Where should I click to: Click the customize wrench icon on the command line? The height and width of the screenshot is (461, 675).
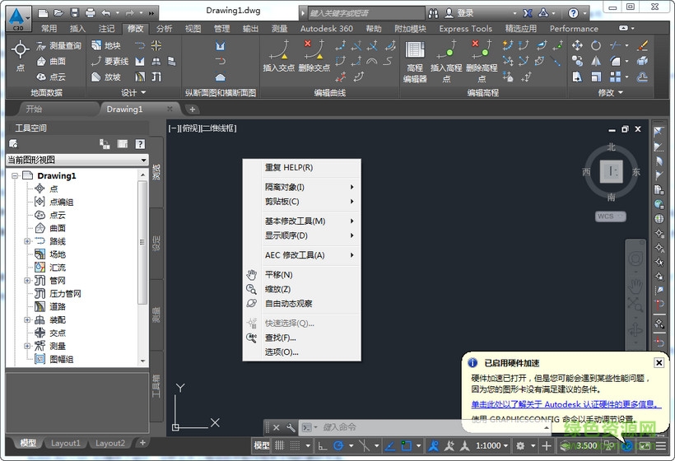(291, 427)
